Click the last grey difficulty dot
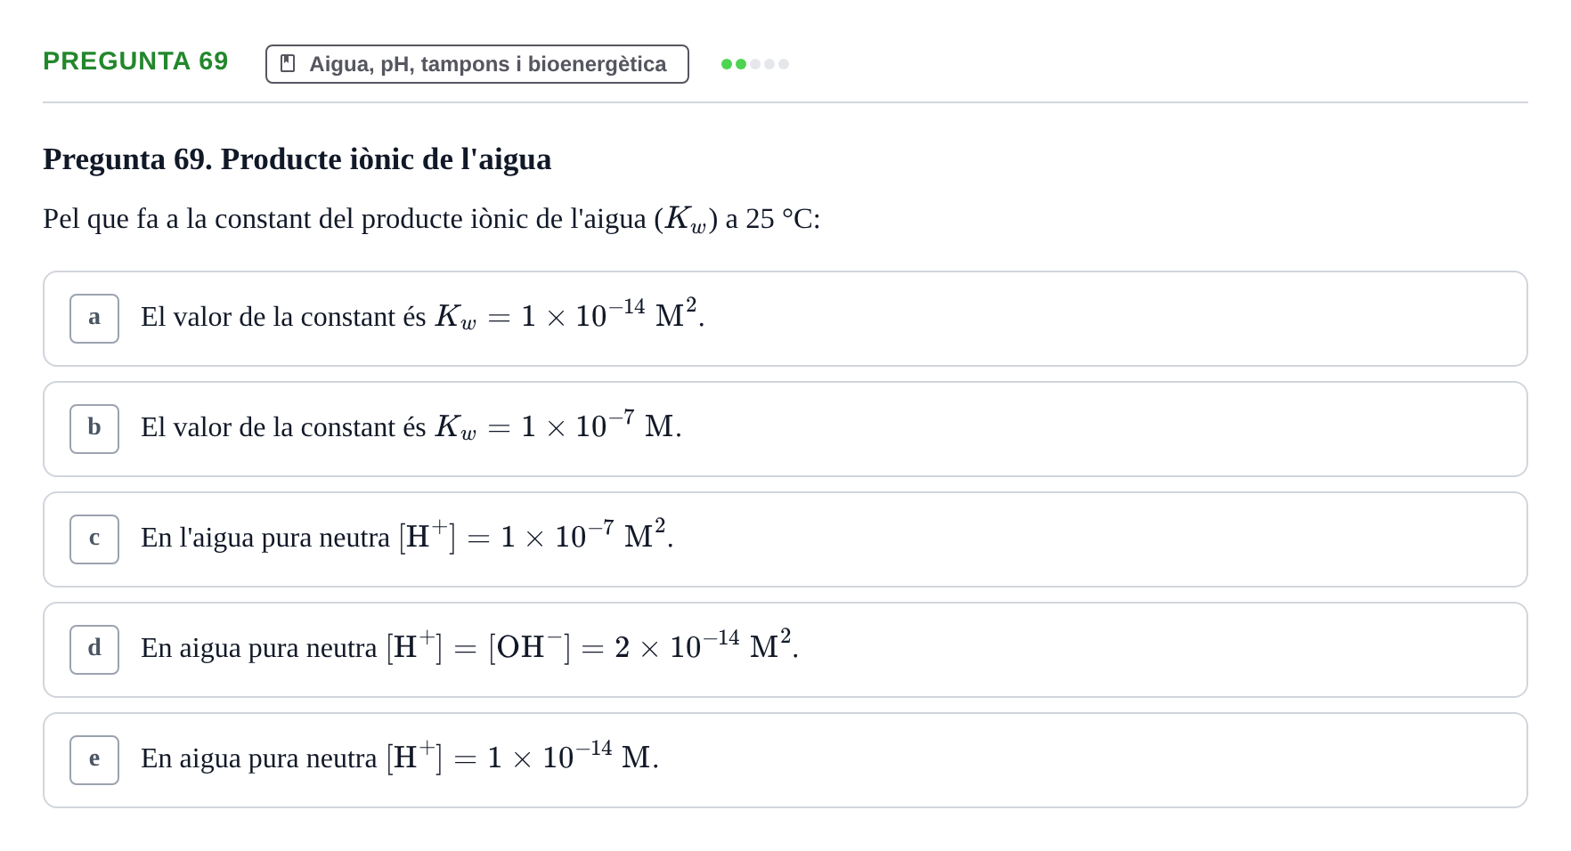 tap(784, 64)
